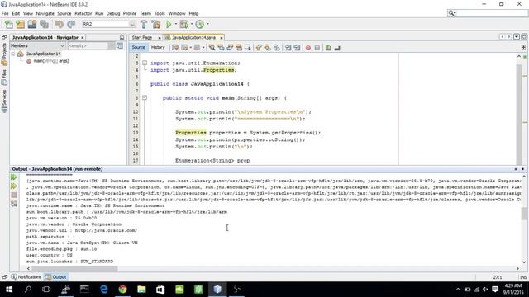This screenshot has height=297, width=529.
Task: Click the Redo arrow icon
Action: [71, 24]
